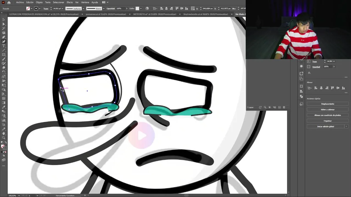Click the stroke weight stepper arrows
351x197 pixels.
(x=51, y=8)
